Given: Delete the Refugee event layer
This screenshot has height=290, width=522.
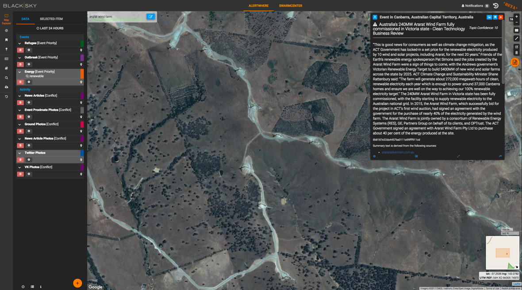Looking at the screenshot, I should 20,50.
